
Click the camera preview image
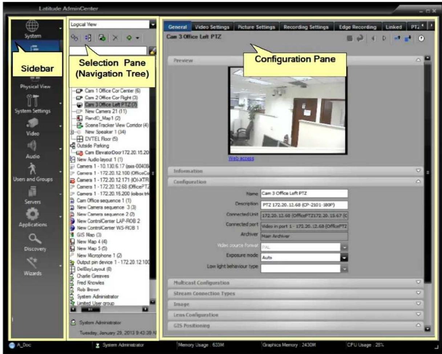288,110
